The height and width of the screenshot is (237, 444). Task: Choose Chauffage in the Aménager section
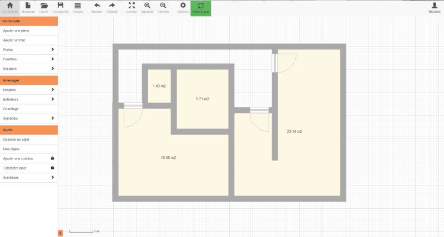point(29,109)
